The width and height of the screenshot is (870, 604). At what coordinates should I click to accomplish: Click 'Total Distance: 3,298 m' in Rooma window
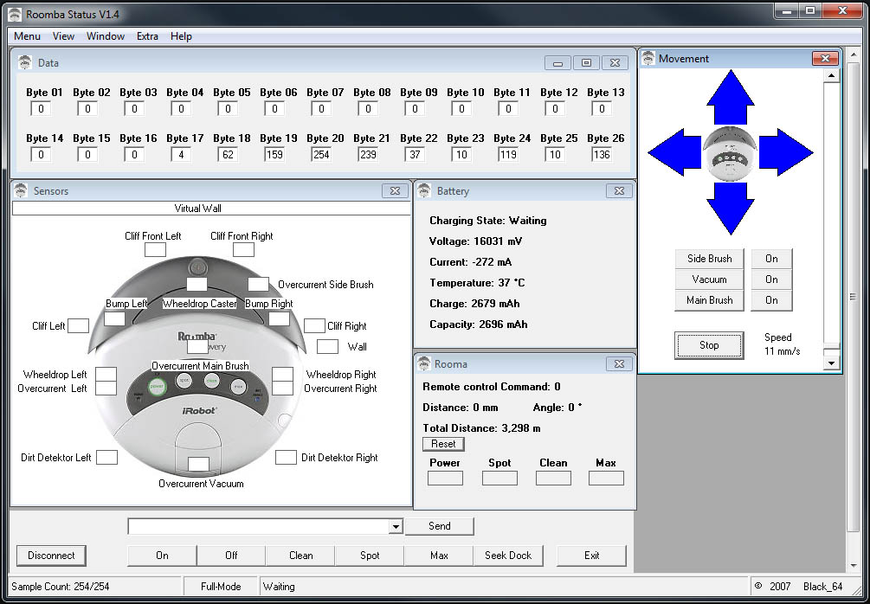tap(481, 428)
